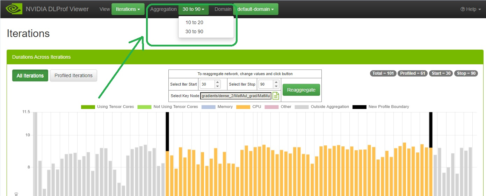Click the NVIDIA logo icon

tap(14, 9)
